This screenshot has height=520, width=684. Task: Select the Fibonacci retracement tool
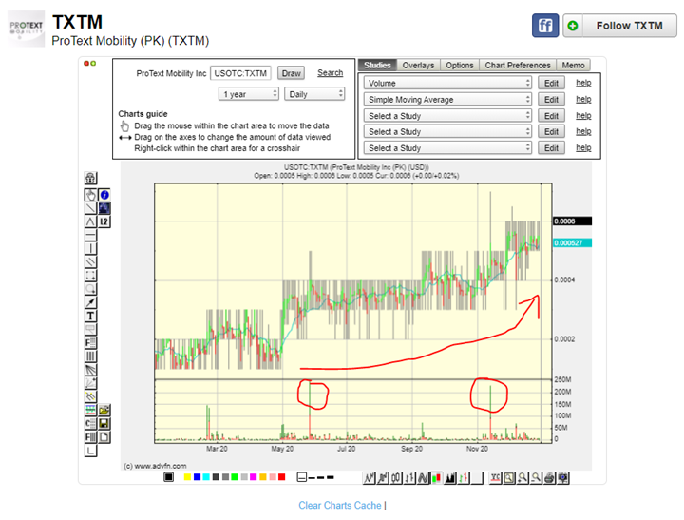pos(90,343)
